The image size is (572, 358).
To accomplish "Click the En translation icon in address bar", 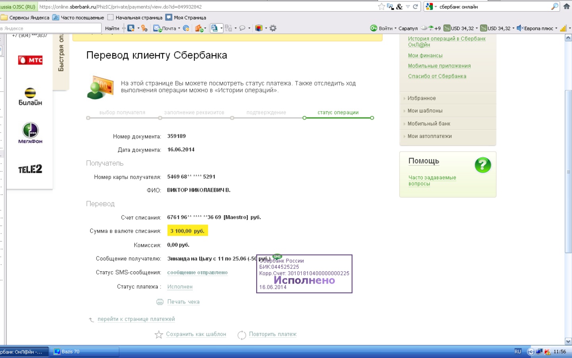I will click(x=390, y=6).
